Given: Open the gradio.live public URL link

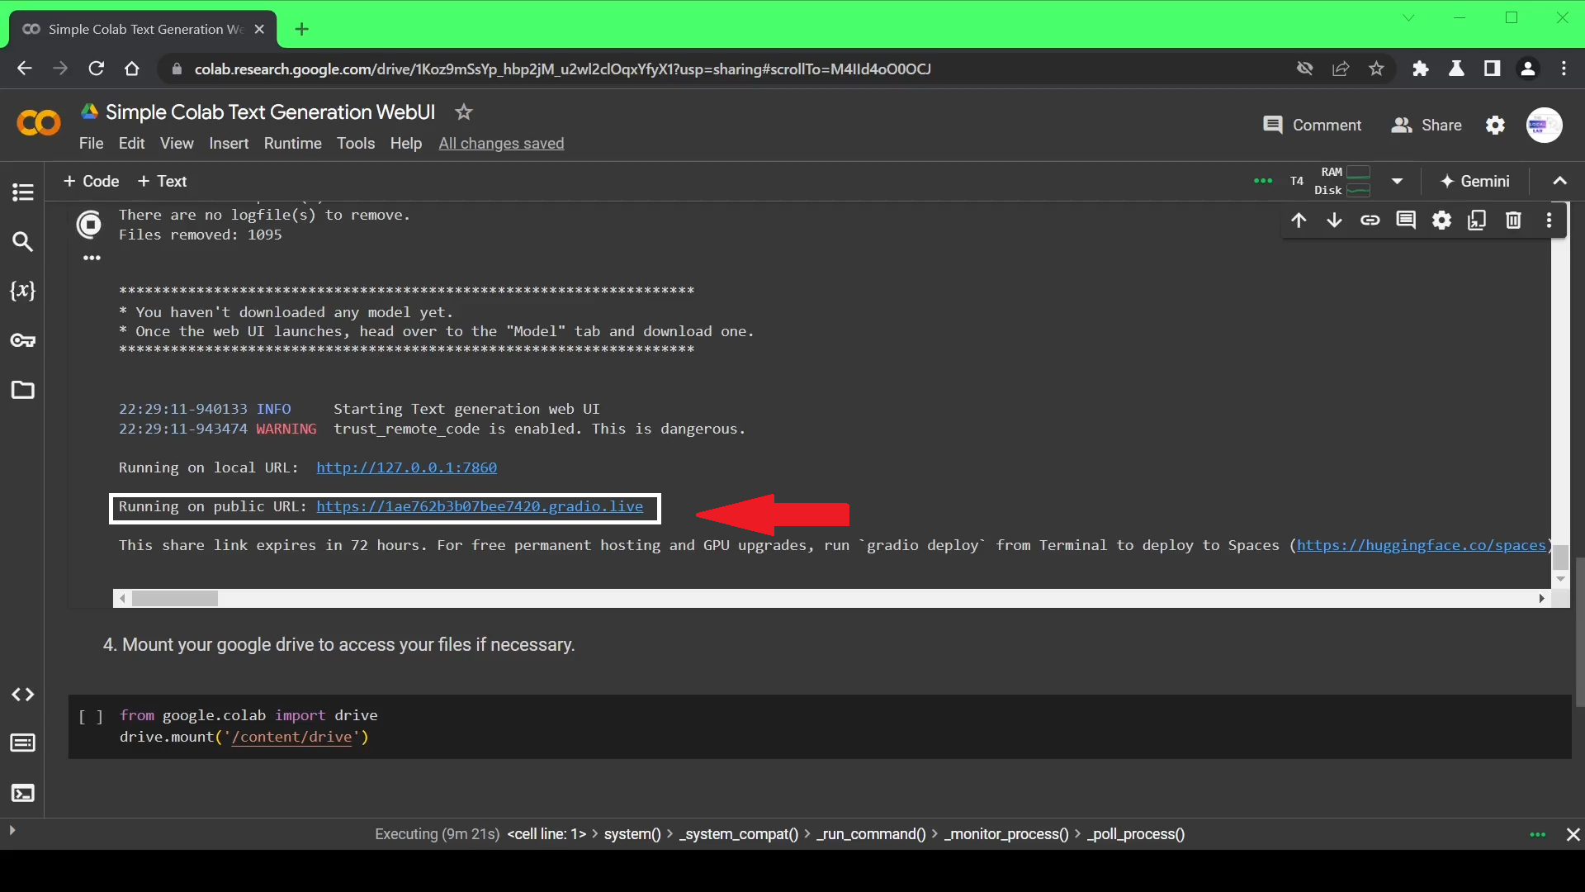Looking at the screenshot, I should click(479, 507).
